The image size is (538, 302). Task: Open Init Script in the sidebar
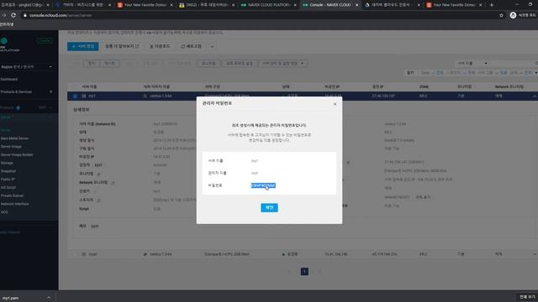pyautogui.click(x=8, y=188)
